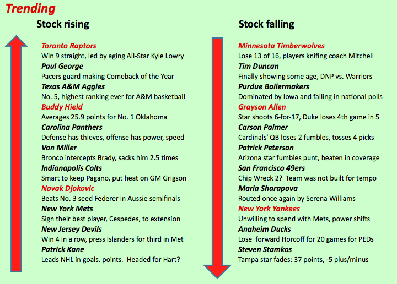
Task: Click the Von Miller heading
Action: point(59,148)
